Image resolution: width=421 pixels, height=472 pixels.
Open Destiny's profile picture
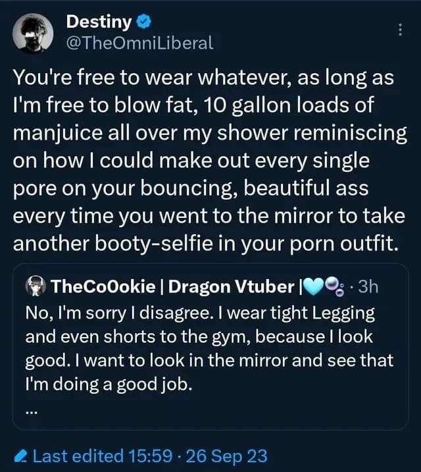(34, 34)
